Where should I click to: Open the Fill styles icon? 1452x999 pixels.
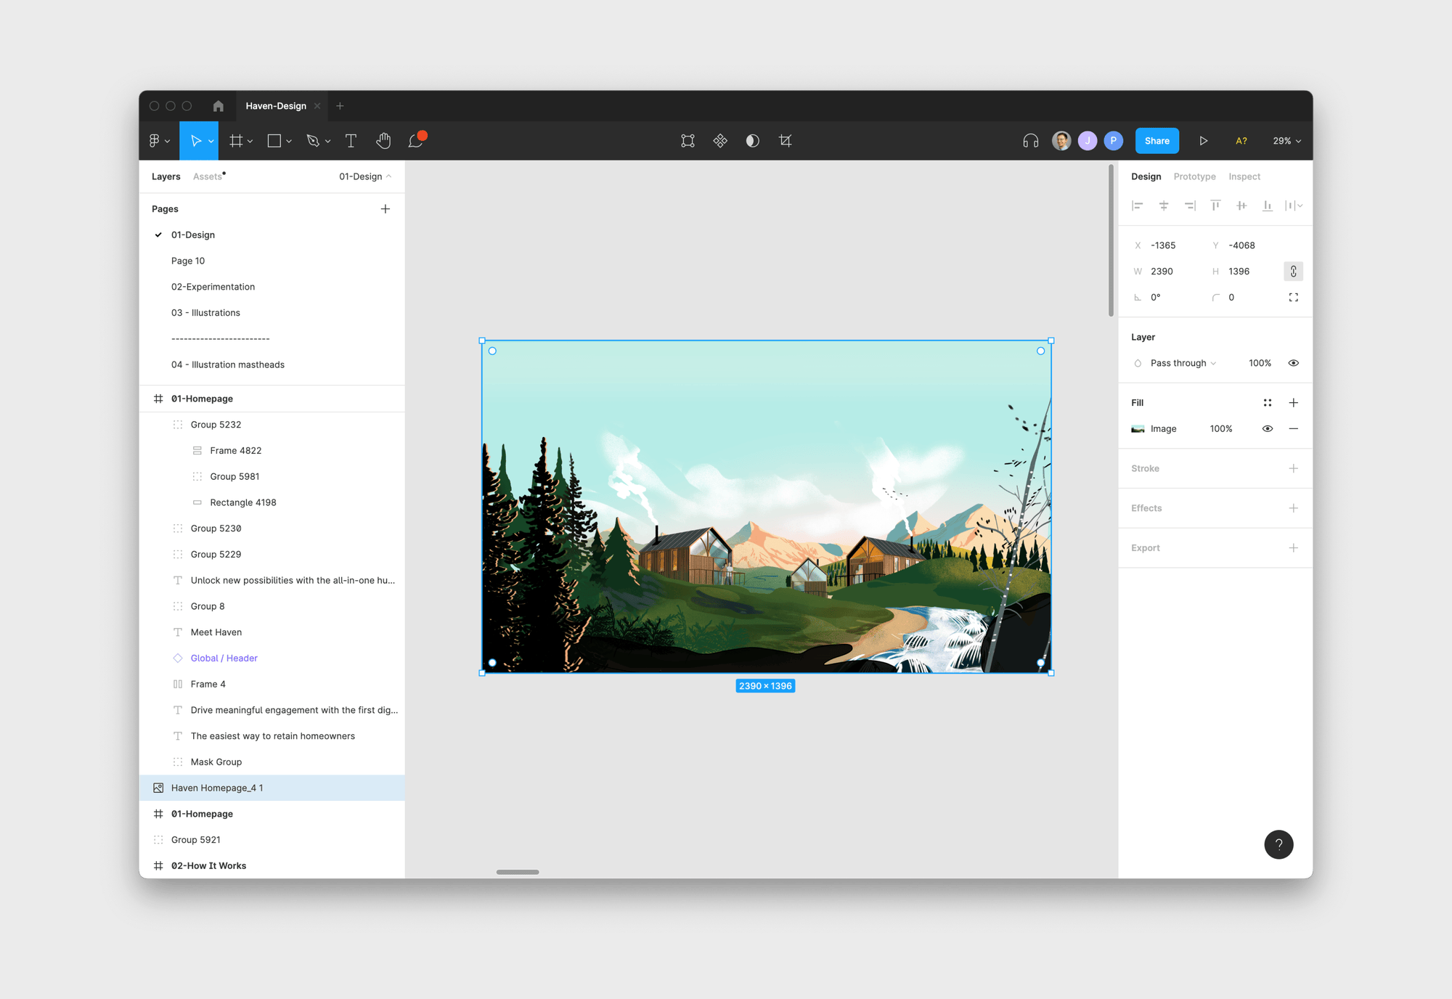tap(1267, 403)
